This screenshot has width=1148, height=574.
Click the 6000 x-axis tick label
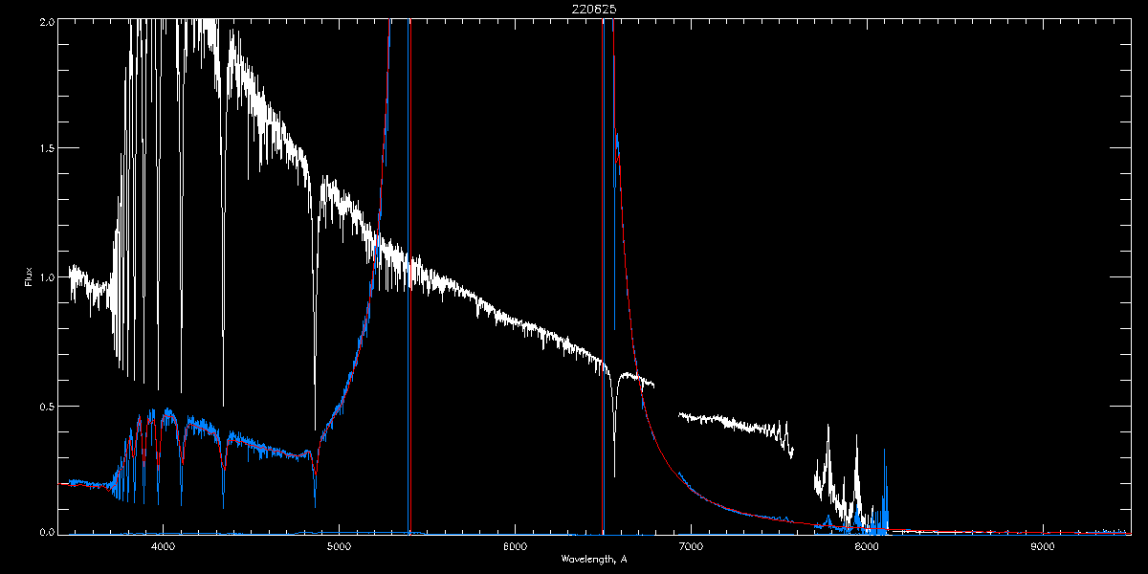515,546
